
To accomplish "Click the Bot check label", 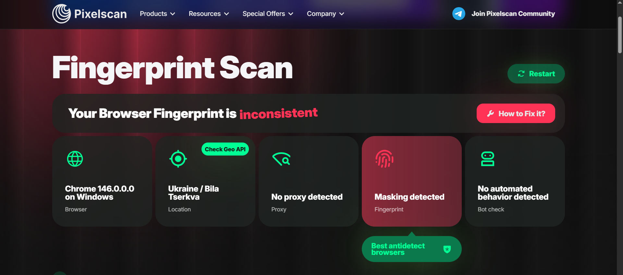I will 491,209.
